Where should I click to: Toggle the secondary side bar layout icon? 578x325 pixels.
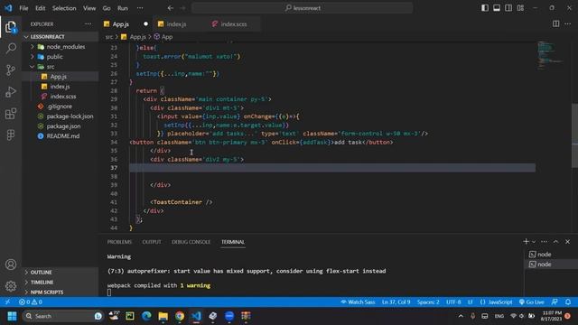[x=508, y=8]
